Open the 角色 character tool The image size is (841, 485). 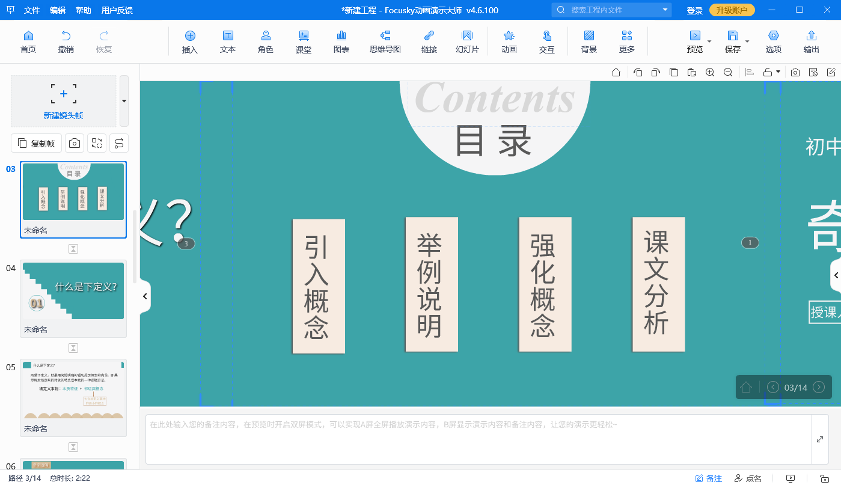coord(266,42)
